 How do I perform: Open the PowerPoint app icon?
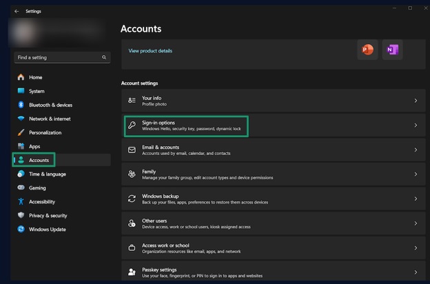pos(367,50)
